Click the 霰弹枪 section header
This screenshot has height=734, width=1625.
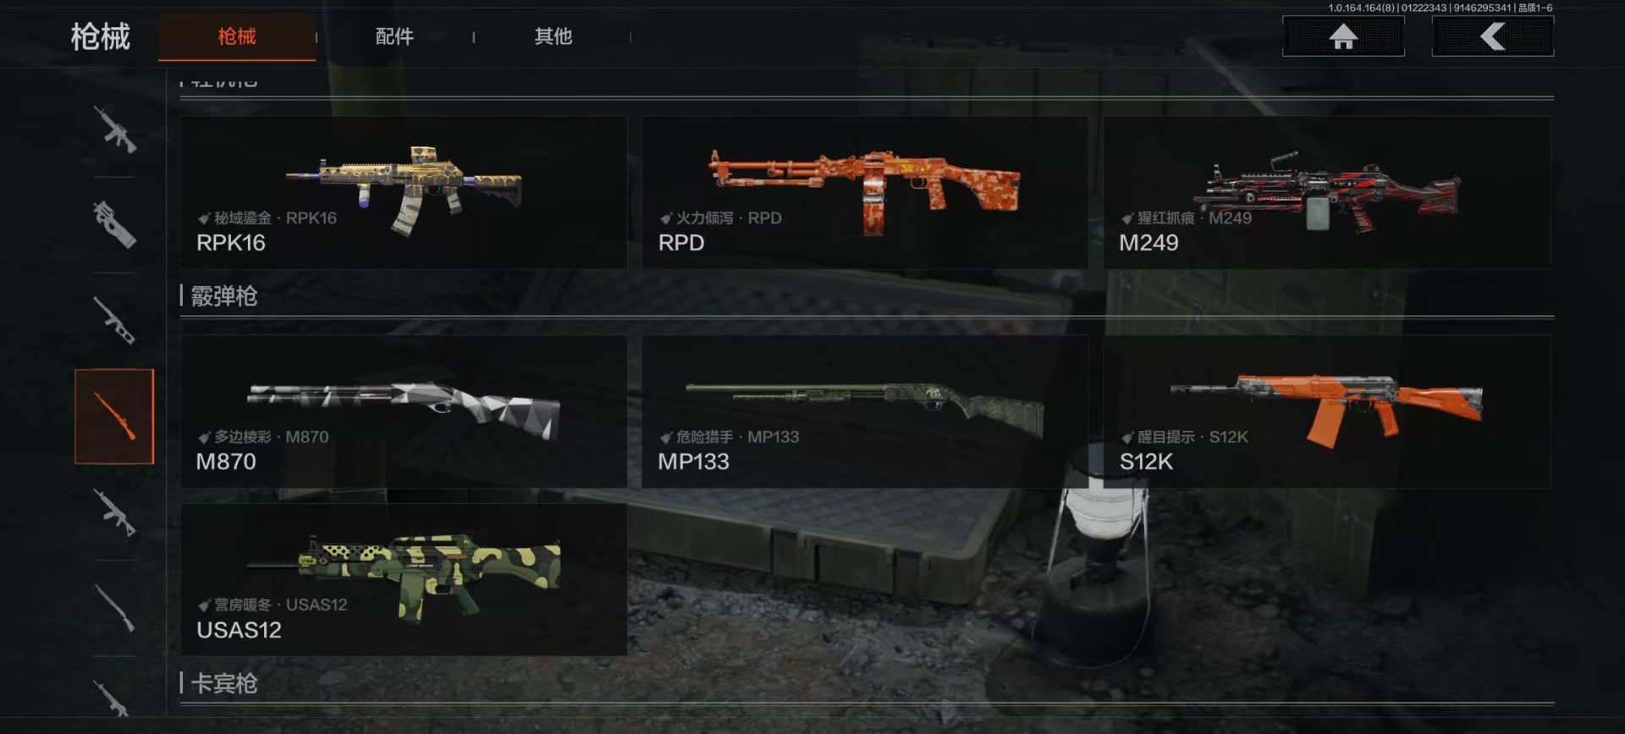[223, 296]
